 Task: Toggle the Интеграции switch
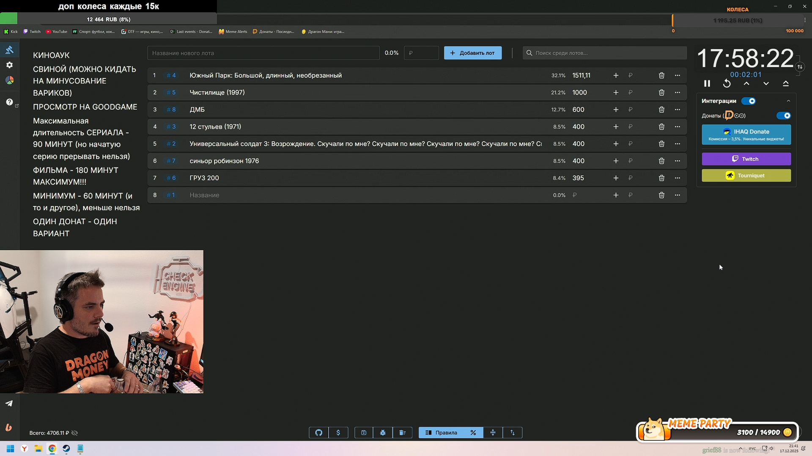749,101
